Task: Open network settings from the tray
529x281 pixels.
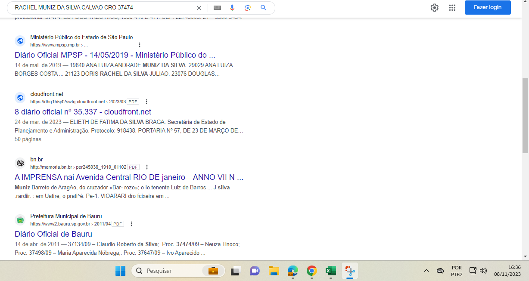Action: click(x=472, y=271)
